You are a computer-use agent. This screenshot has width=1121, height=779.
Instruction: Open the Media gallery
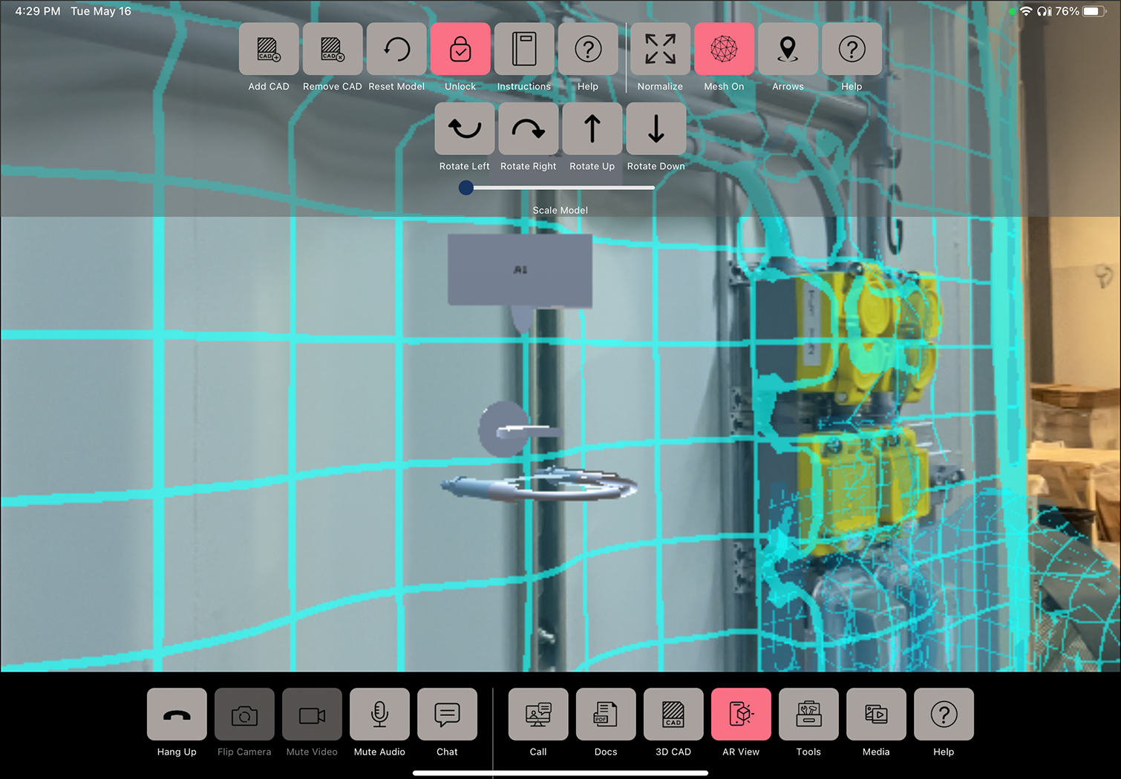pyautogui.click(x=876, y=714)
